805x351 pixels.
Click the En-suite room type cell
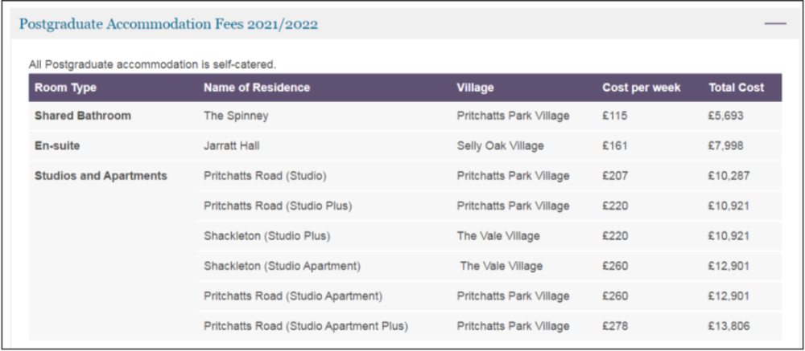57,145
